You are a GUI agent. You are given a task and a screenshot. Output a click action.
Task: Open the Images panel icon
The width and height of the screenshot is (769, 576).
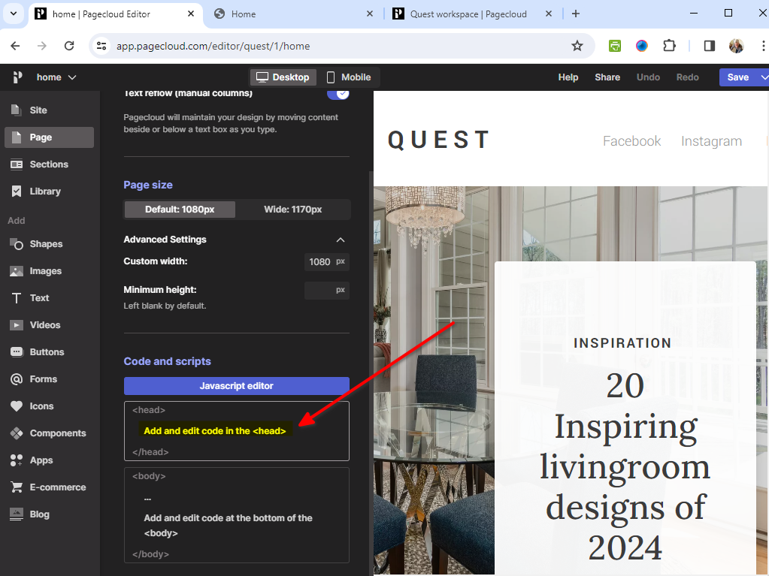(17, 271)
